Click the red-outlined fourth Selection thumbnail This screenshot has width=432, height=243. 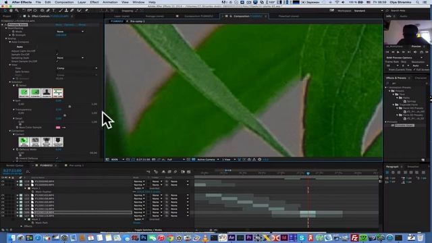58,93
